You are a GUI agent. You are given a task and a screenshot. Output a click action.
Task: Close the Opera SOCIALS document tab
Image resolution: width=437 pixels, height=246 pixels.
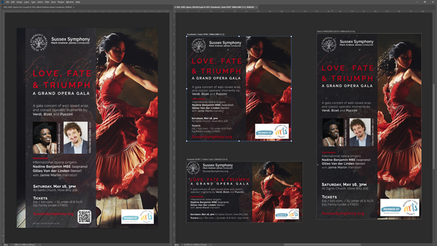(256, 7)
